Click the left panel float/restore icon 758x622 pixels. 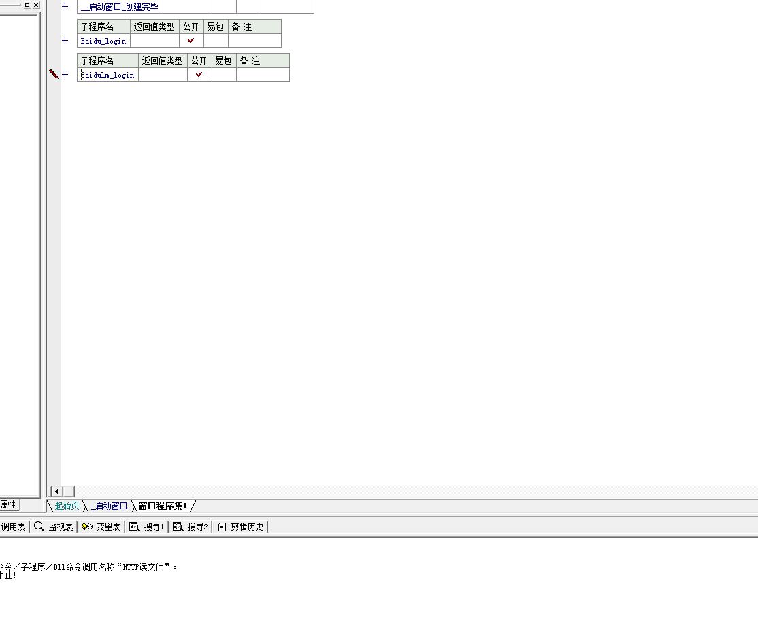[27, 5]
